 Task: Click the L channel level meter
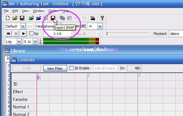click(x=71, y=39)
